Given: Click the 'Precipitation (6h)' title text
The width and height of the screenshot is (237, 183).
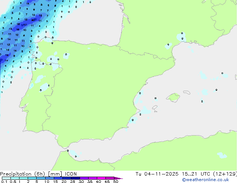Looking at the screenshot, I should pos(22,174).
